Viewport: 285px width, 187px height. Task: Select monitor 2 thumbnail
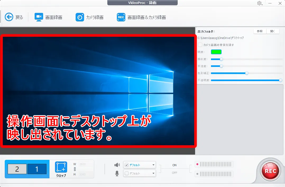(x=17, y=169)
